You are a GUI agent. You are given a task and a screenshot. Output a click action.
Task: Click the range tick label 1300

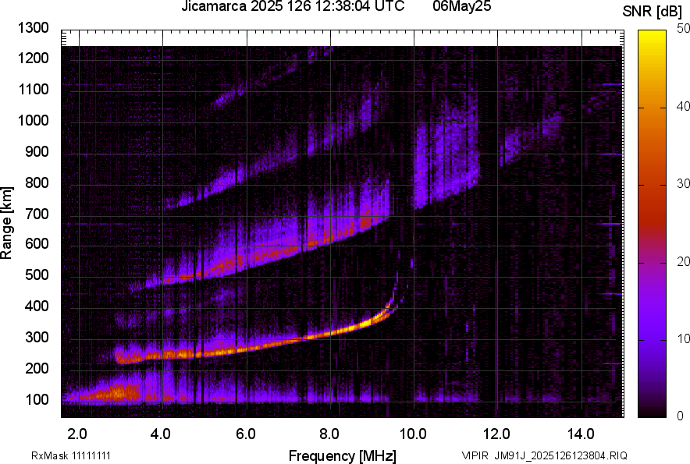pos(33,28)
